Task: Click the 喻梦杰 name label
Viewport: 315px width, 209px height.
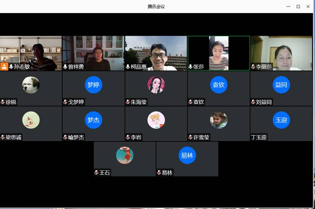Action: tap(76, 137)
